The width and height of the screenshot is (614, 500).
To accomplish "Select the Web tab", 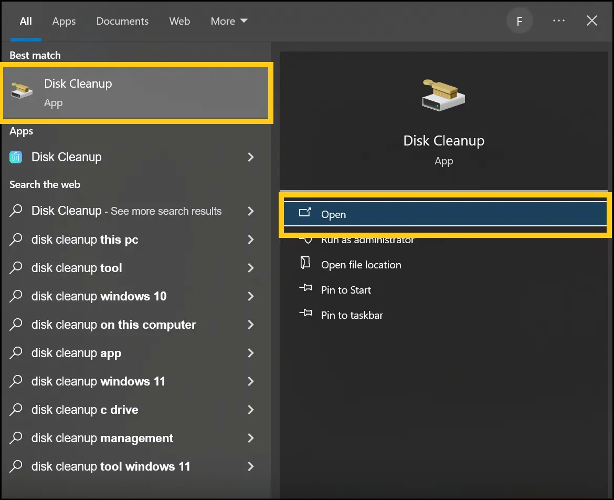I will coord(179,21).
